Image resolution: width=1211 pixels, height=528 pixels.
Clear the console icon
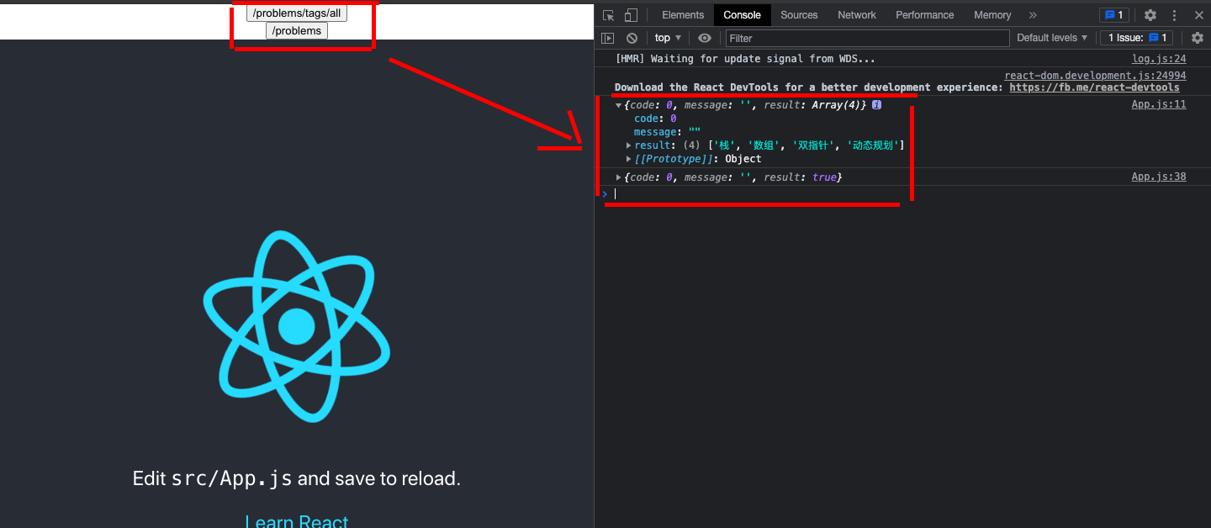(632, 38)
